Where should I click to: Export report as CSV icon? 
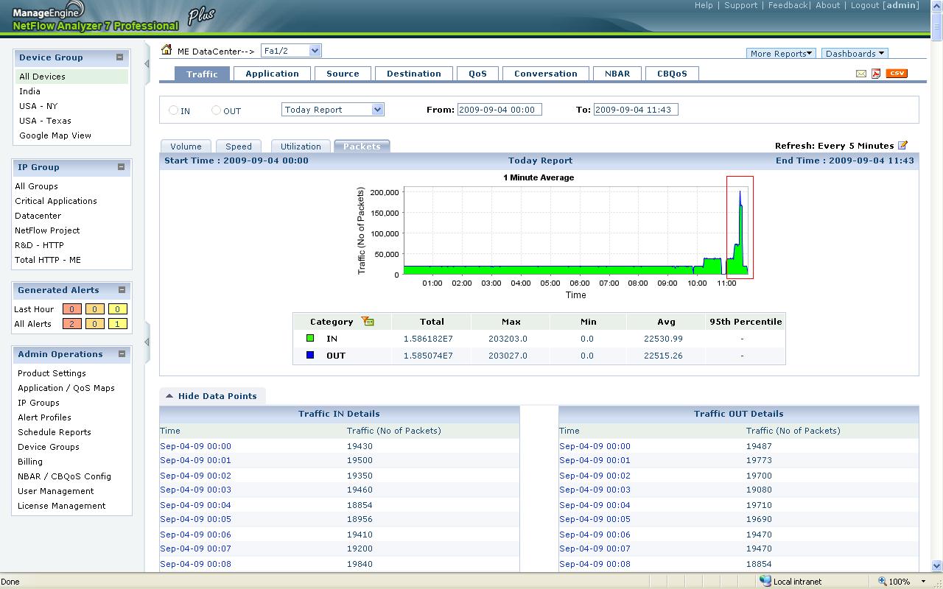(x=897, y=73)
